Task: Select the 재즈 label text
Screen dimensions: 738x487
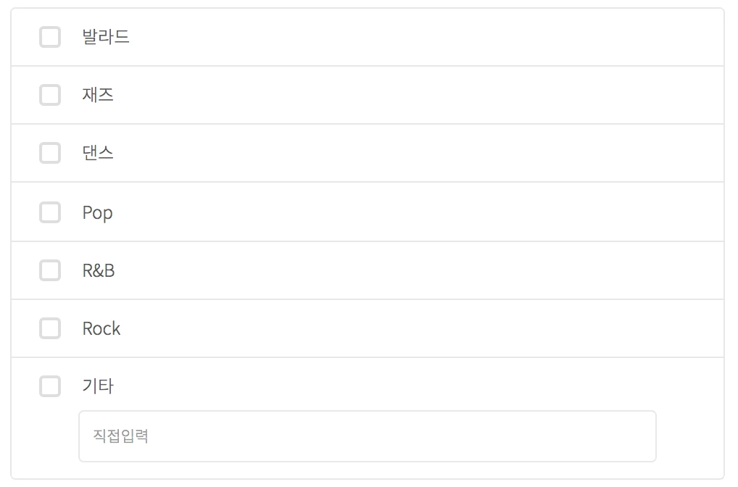Action: click(x=96, y=95)
